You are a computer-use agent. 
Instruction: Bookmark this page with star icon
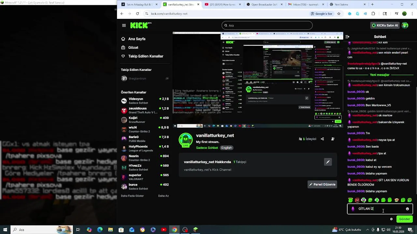339,14
